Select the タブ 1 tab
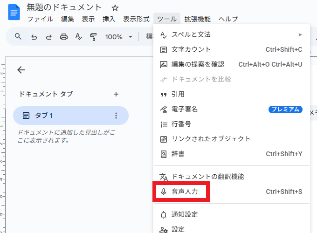The width and height of the screenshot is (317, 233). click(x=71, y=116)
